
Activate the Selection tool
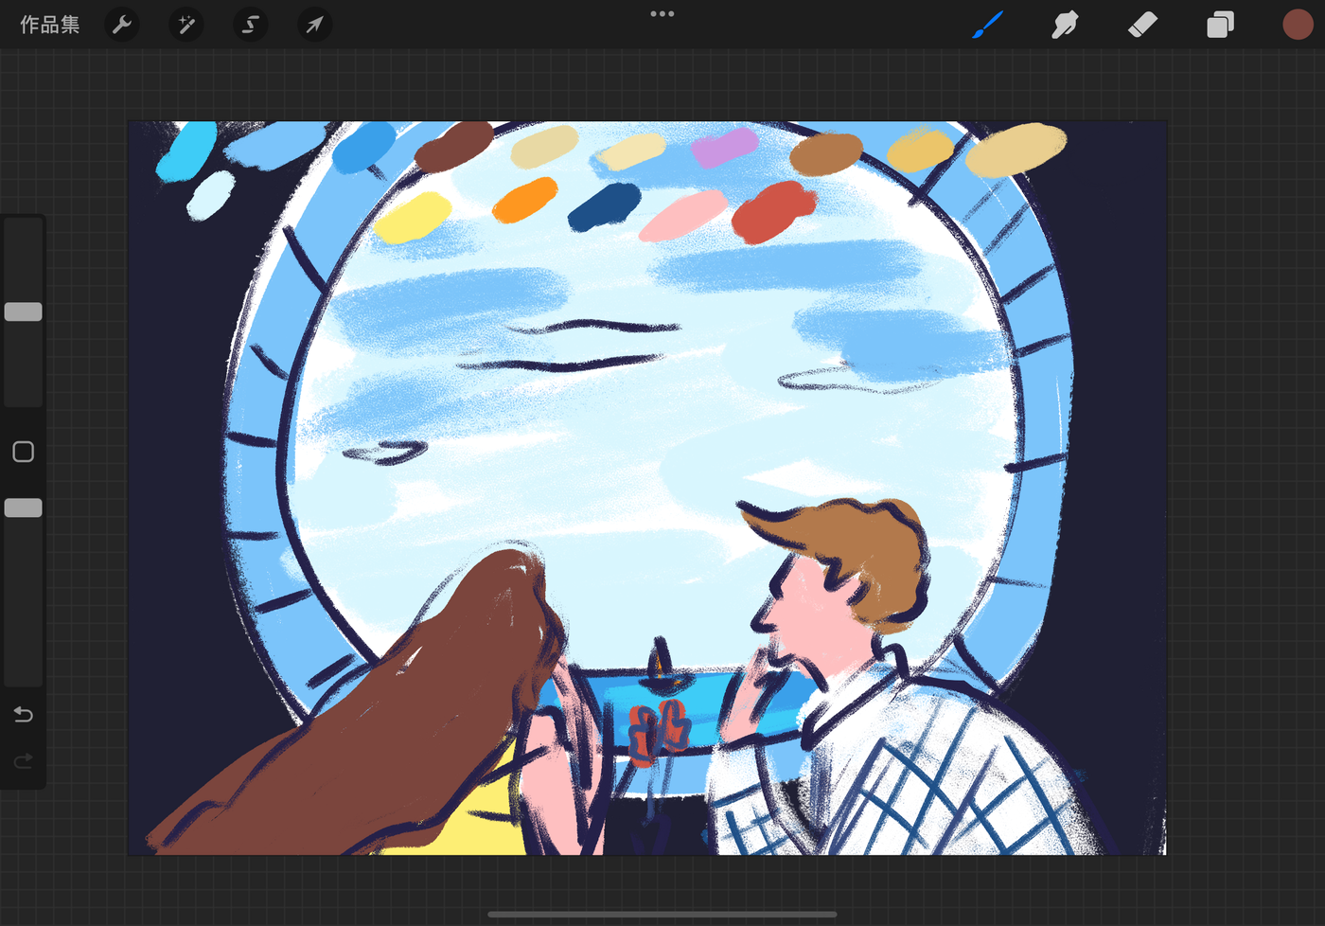click(251, 25)
